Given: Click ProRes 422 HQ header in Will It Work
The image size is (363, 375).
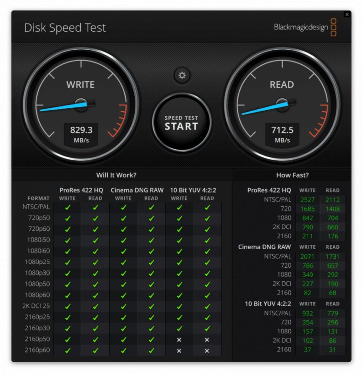Looking at the screenshot, I should point(81,190).
